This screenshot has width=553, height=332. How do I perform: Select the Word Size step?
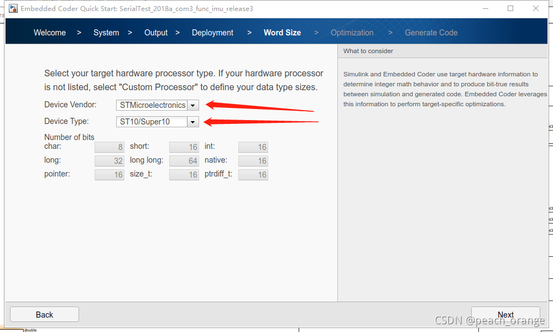(282, 33)
